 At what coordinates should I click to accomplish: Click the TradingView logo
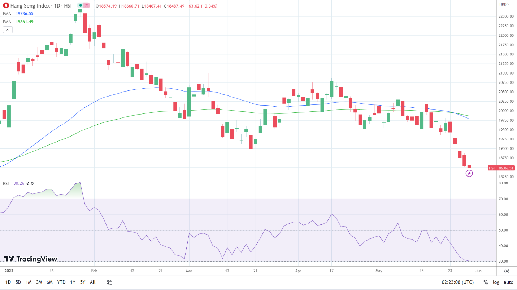[30, 259]
